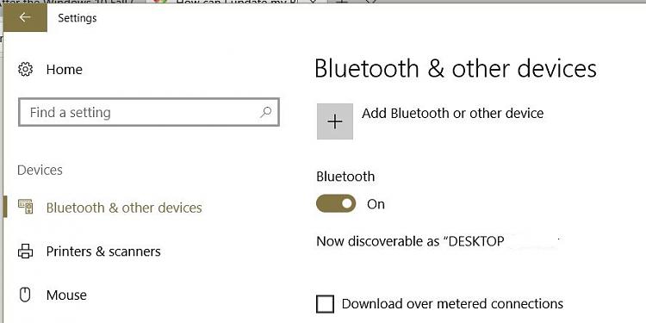Click the plus icon to add device
This screenshot has height=323, width=646.
[x=335, y=121]
